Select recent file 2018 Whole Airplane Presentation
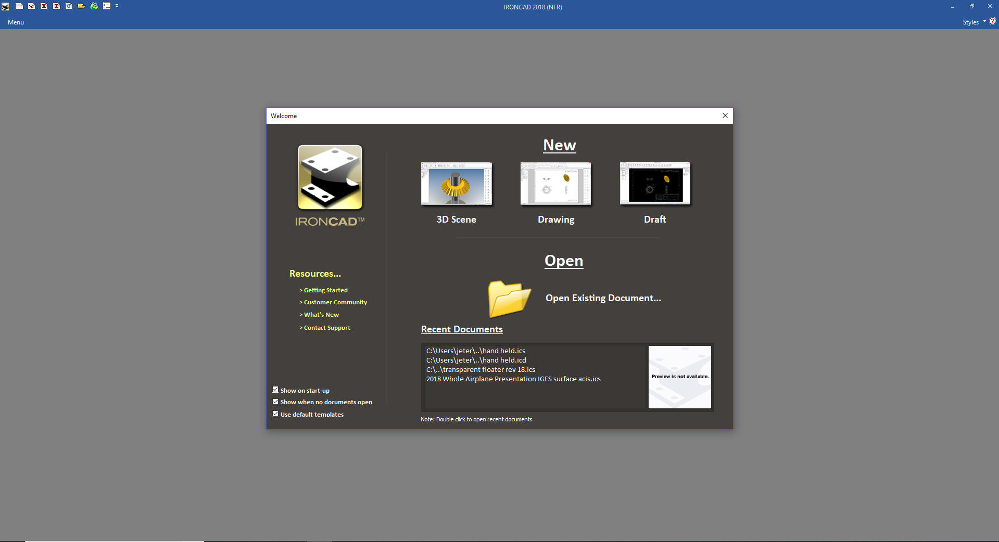This screenshot has width=999, height=542. tap(513, 379)
